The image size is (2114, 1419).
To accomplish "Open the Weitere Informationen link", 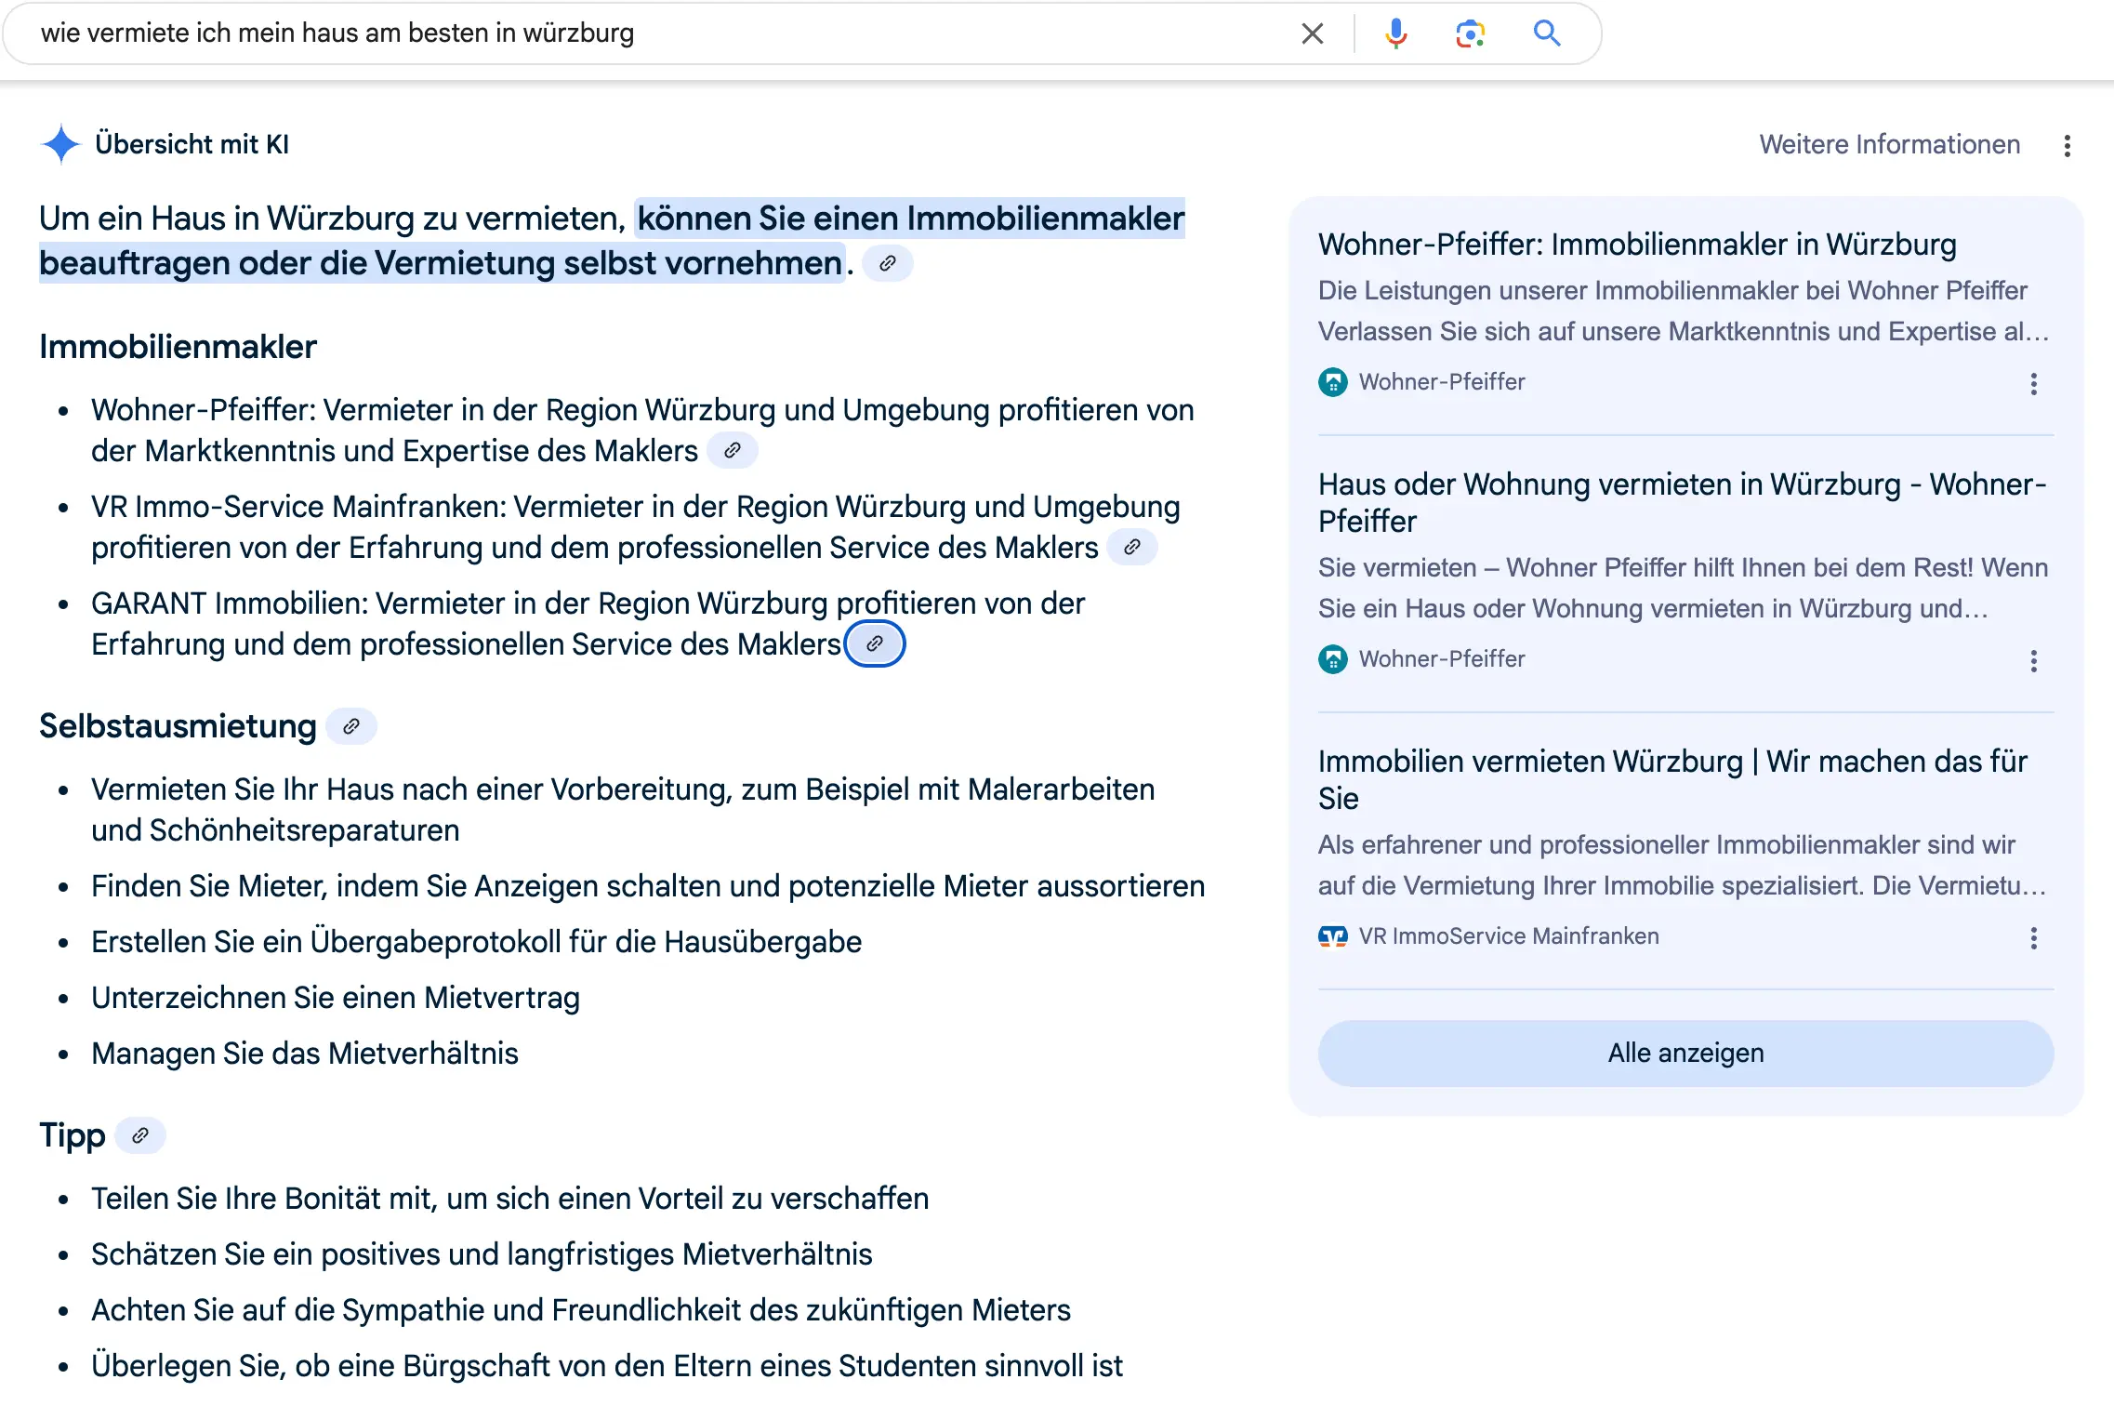I will click(x=1890, y=144).
